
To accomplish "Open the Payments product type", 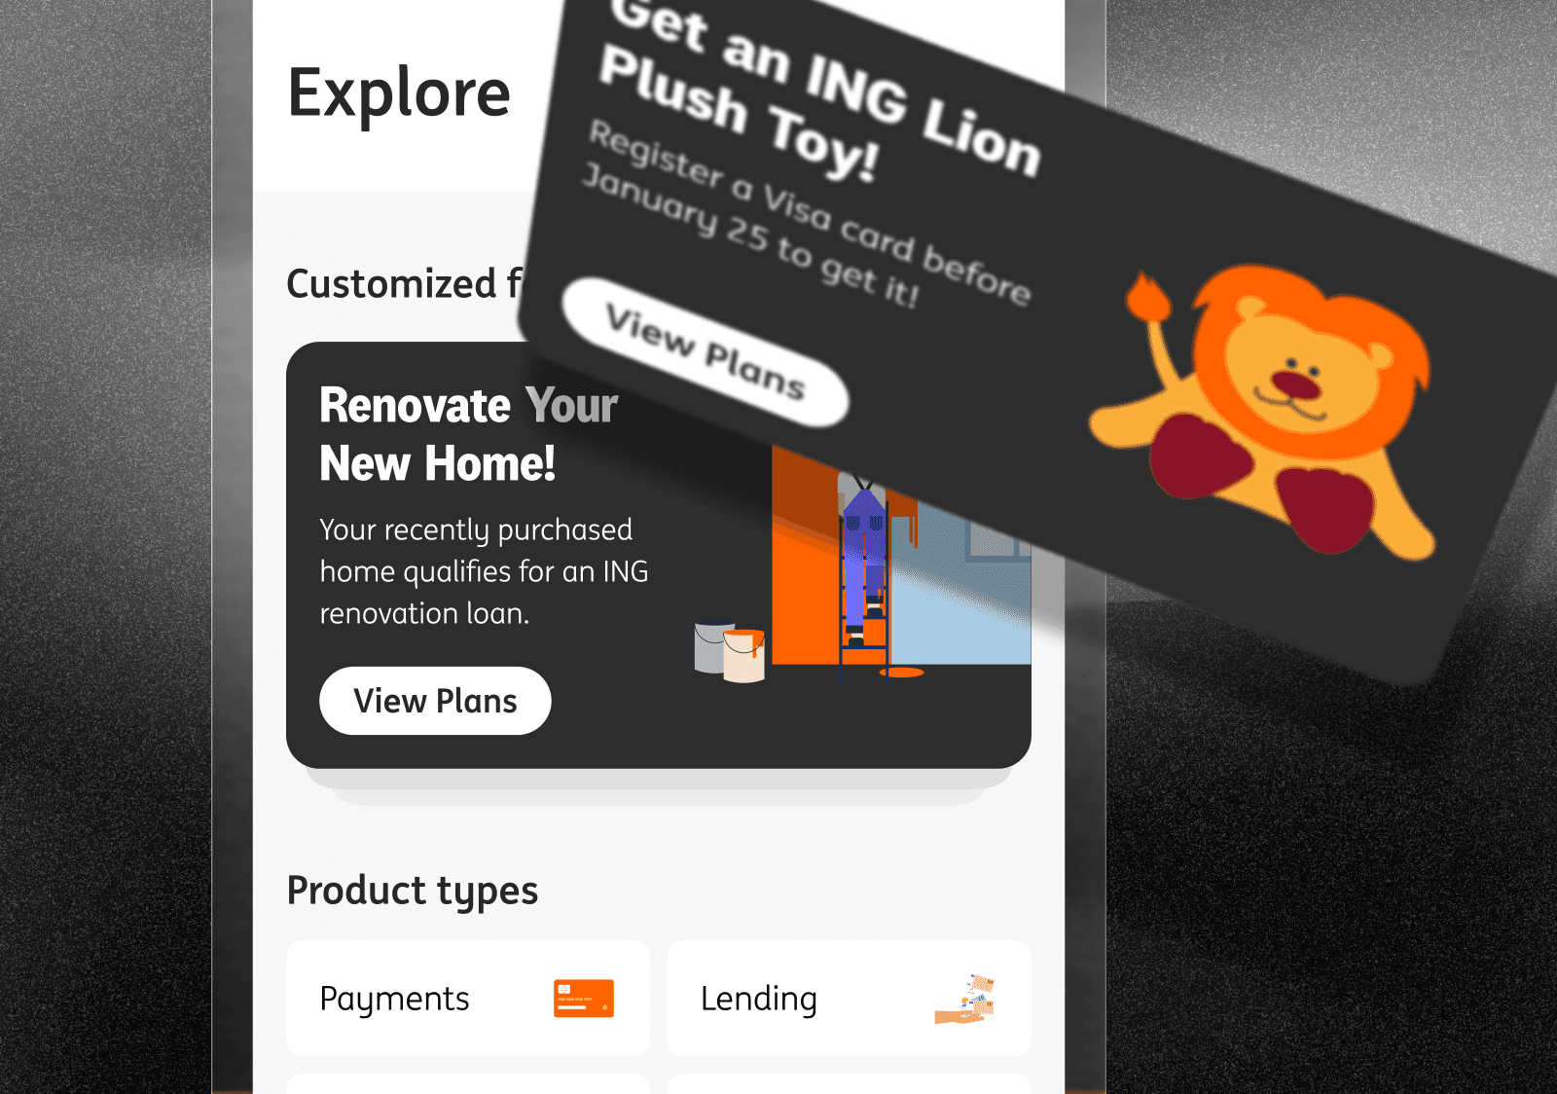I will click(468, 999).
